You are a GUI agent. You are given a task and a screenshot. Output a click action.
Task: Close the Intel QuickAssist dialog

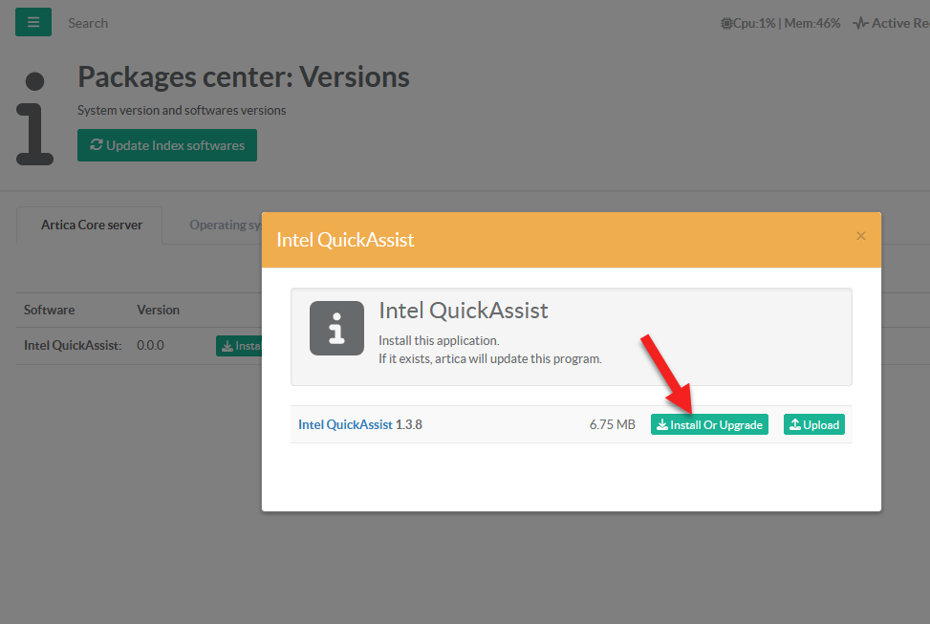click(x=860, y=236)
